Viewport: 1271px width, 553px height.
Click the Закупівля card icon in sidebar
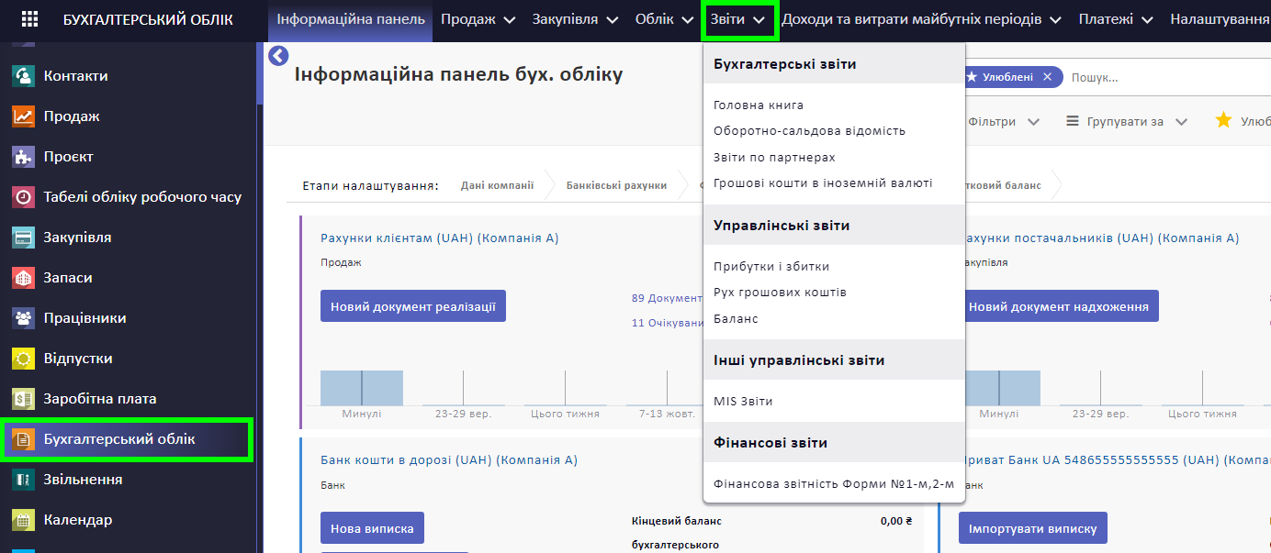tap(24, 238)
